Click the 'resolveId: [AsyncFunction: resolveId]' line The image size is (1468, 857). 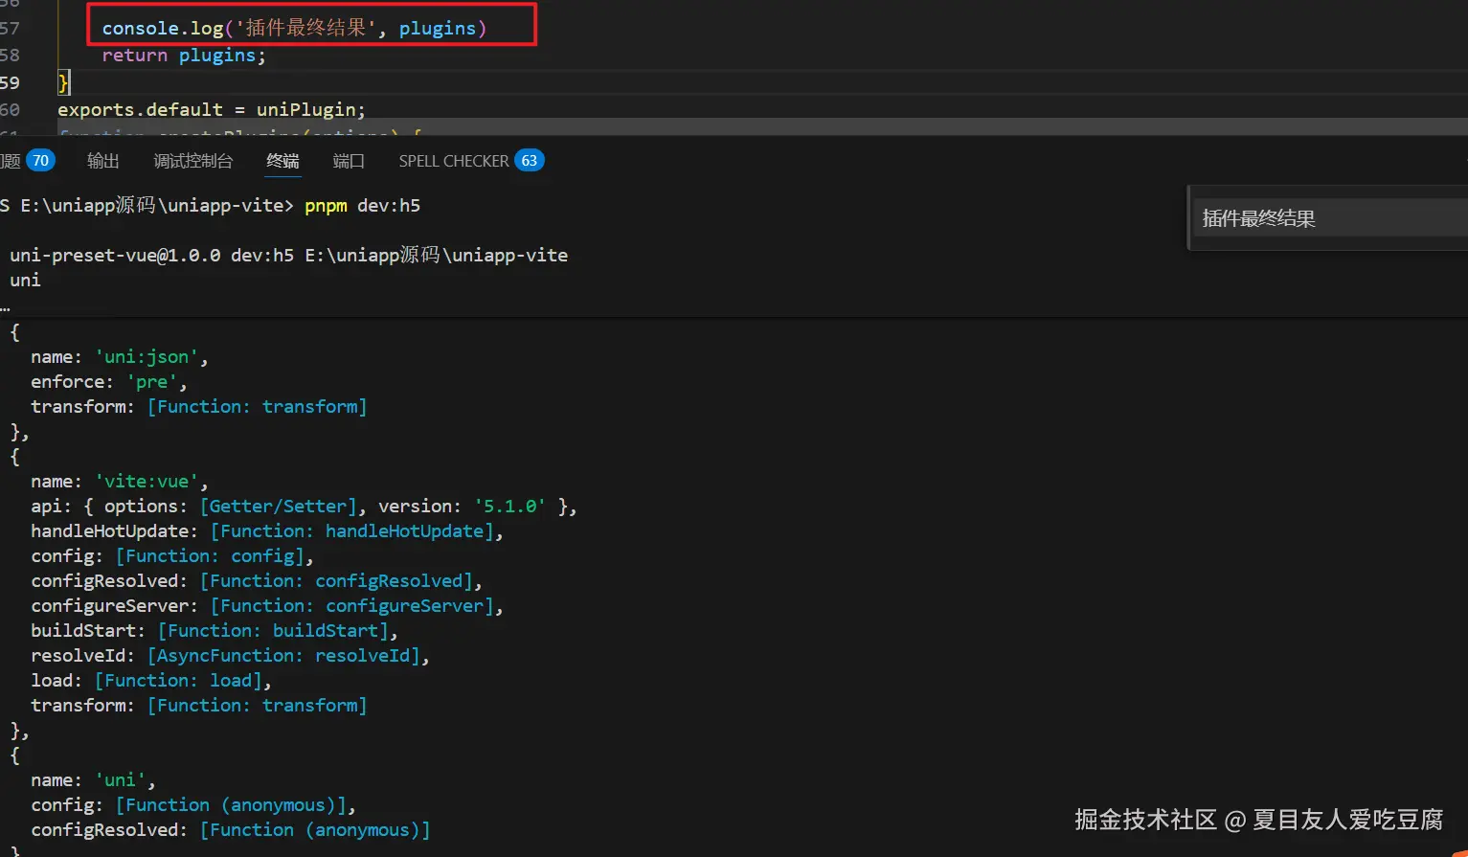231,656
